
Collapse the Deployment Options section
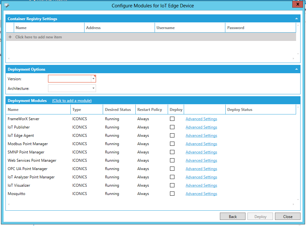point(296,69)
